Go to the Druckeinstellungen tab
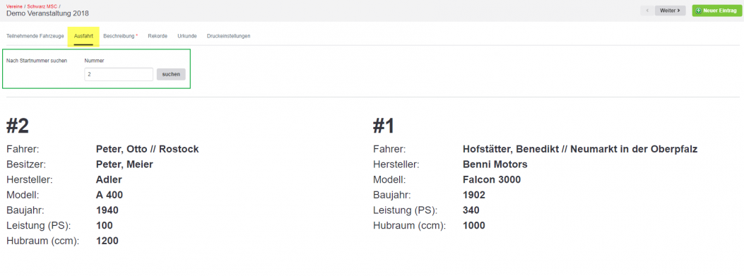Screen dimensions: 744x276 click(x=229, y=36)
